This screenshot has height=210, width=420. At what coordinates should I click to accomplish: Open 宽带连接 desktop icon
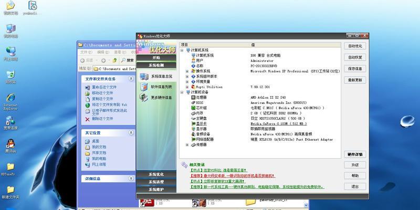click(10, 123)
